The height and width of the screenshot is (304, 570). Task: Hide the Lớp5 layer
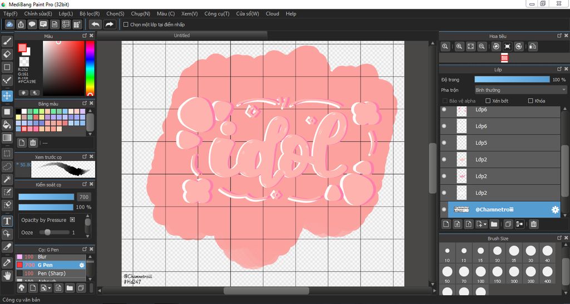pos(444,143)
